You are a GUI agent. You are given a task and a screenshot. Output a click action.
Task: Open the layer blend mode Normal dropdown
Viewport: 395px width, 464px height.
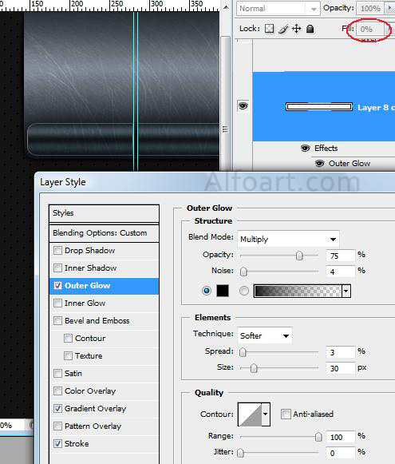click(x=278, y=9)
